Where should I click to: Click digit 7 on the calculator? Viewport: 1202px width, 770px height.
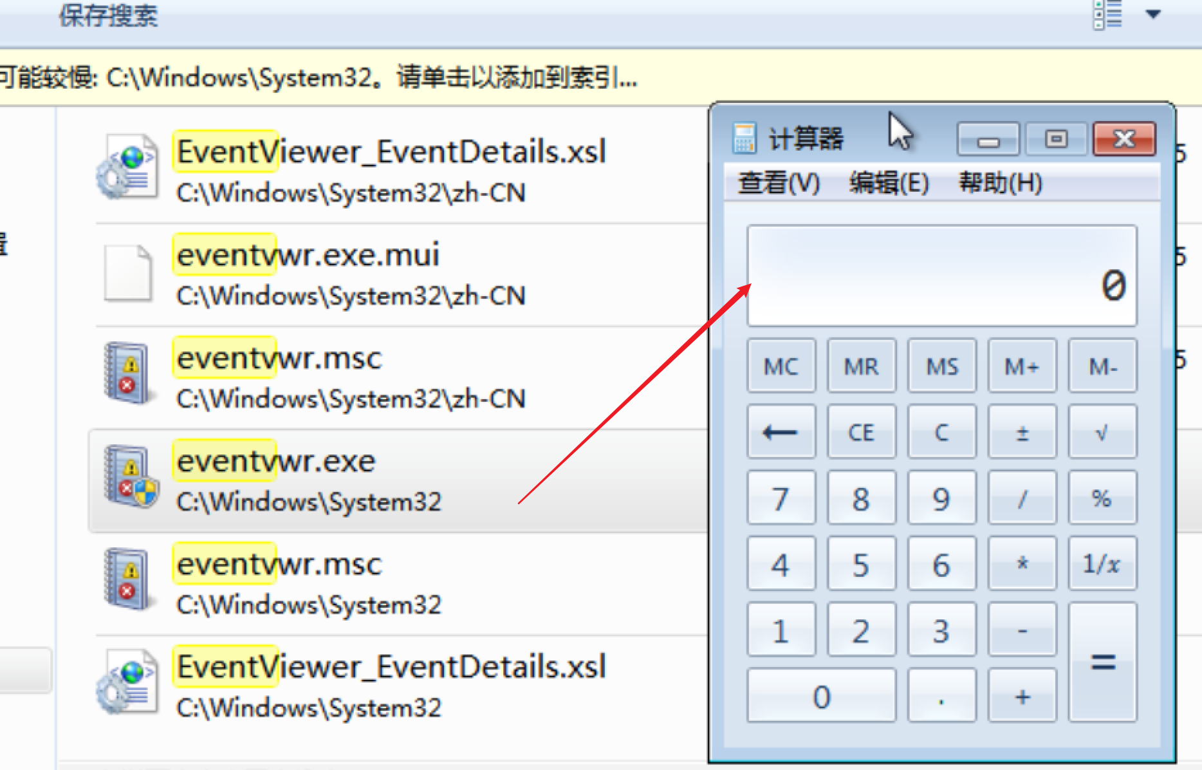coord(781,498)
